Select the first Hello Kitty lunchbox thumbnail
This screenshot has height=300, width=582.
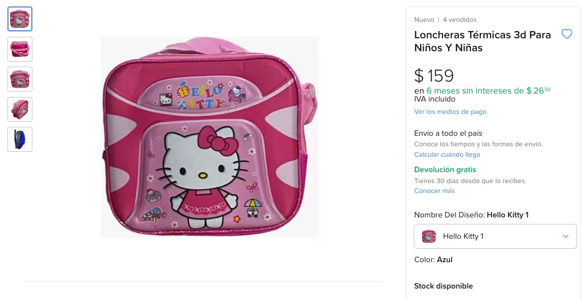point(20,19)
